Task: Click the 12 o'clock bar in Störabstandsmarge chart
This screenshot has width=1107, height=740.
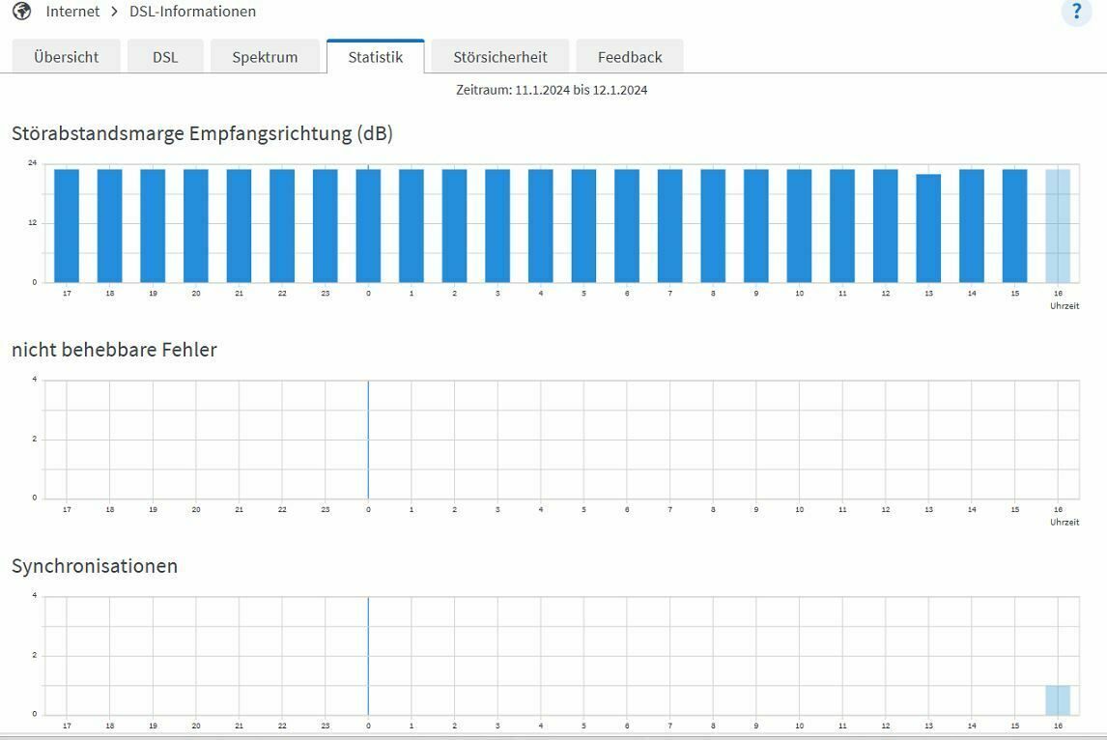Action: coord(886,226)
